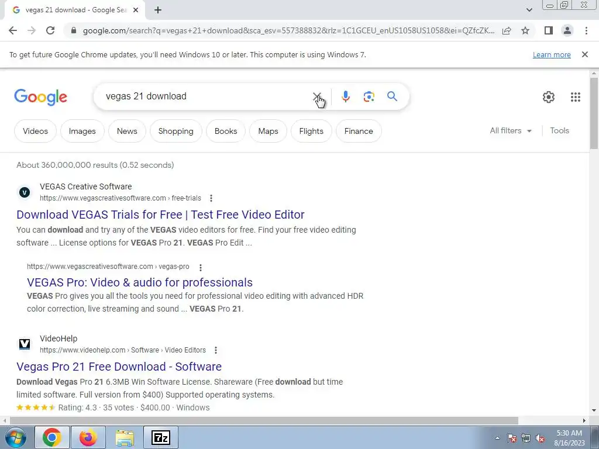Viewport: 599px width, 449px height.
Task: Click the vertical scrollbar thumb
Action: [x=594, y=113]
